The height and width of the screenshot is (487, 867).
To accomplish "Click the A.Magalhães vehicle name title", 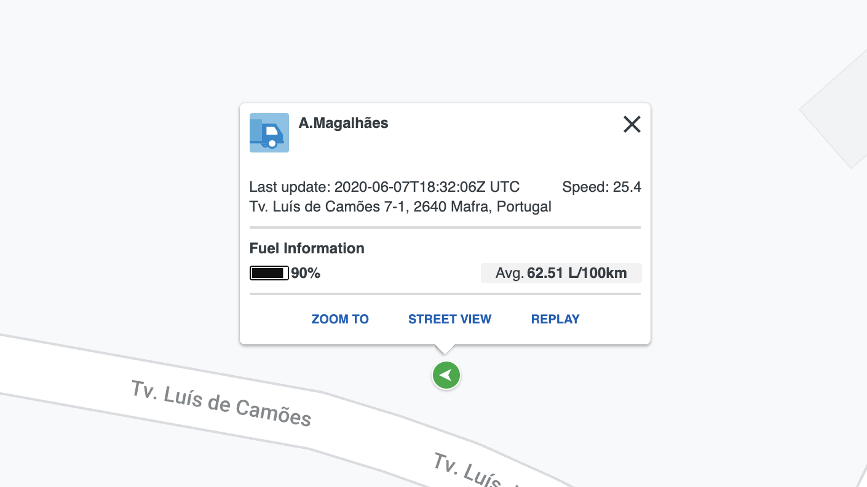I will [344, 123].
